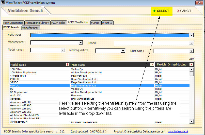Select the 'Aeronom WR 300' row
205x135 pixels.
34,102
